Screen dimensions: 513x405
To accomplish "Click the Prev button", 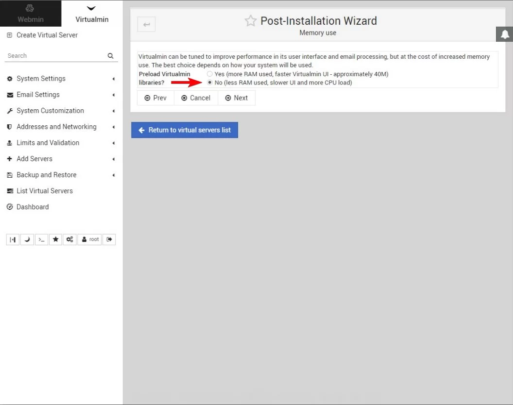I will pos(155,98).
